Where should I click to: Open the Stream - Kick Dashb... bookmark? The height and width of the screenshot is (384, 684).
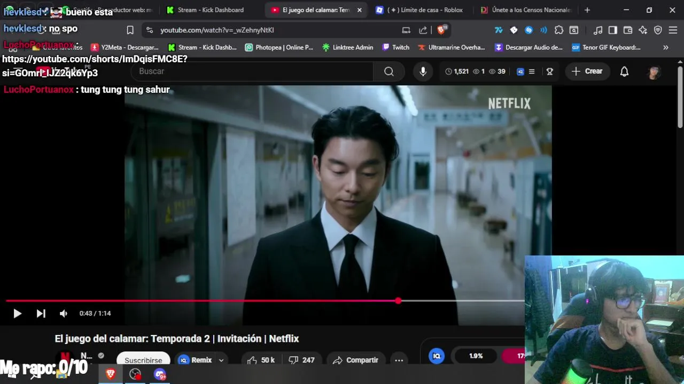click(x=202, y=47)
